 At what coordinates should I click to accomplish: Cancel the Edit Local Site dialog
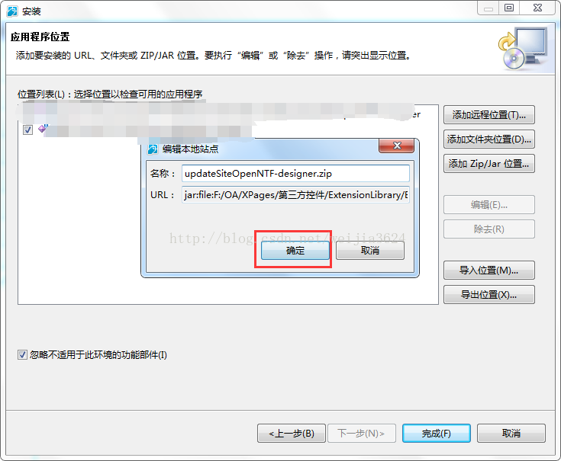point(370,251)
